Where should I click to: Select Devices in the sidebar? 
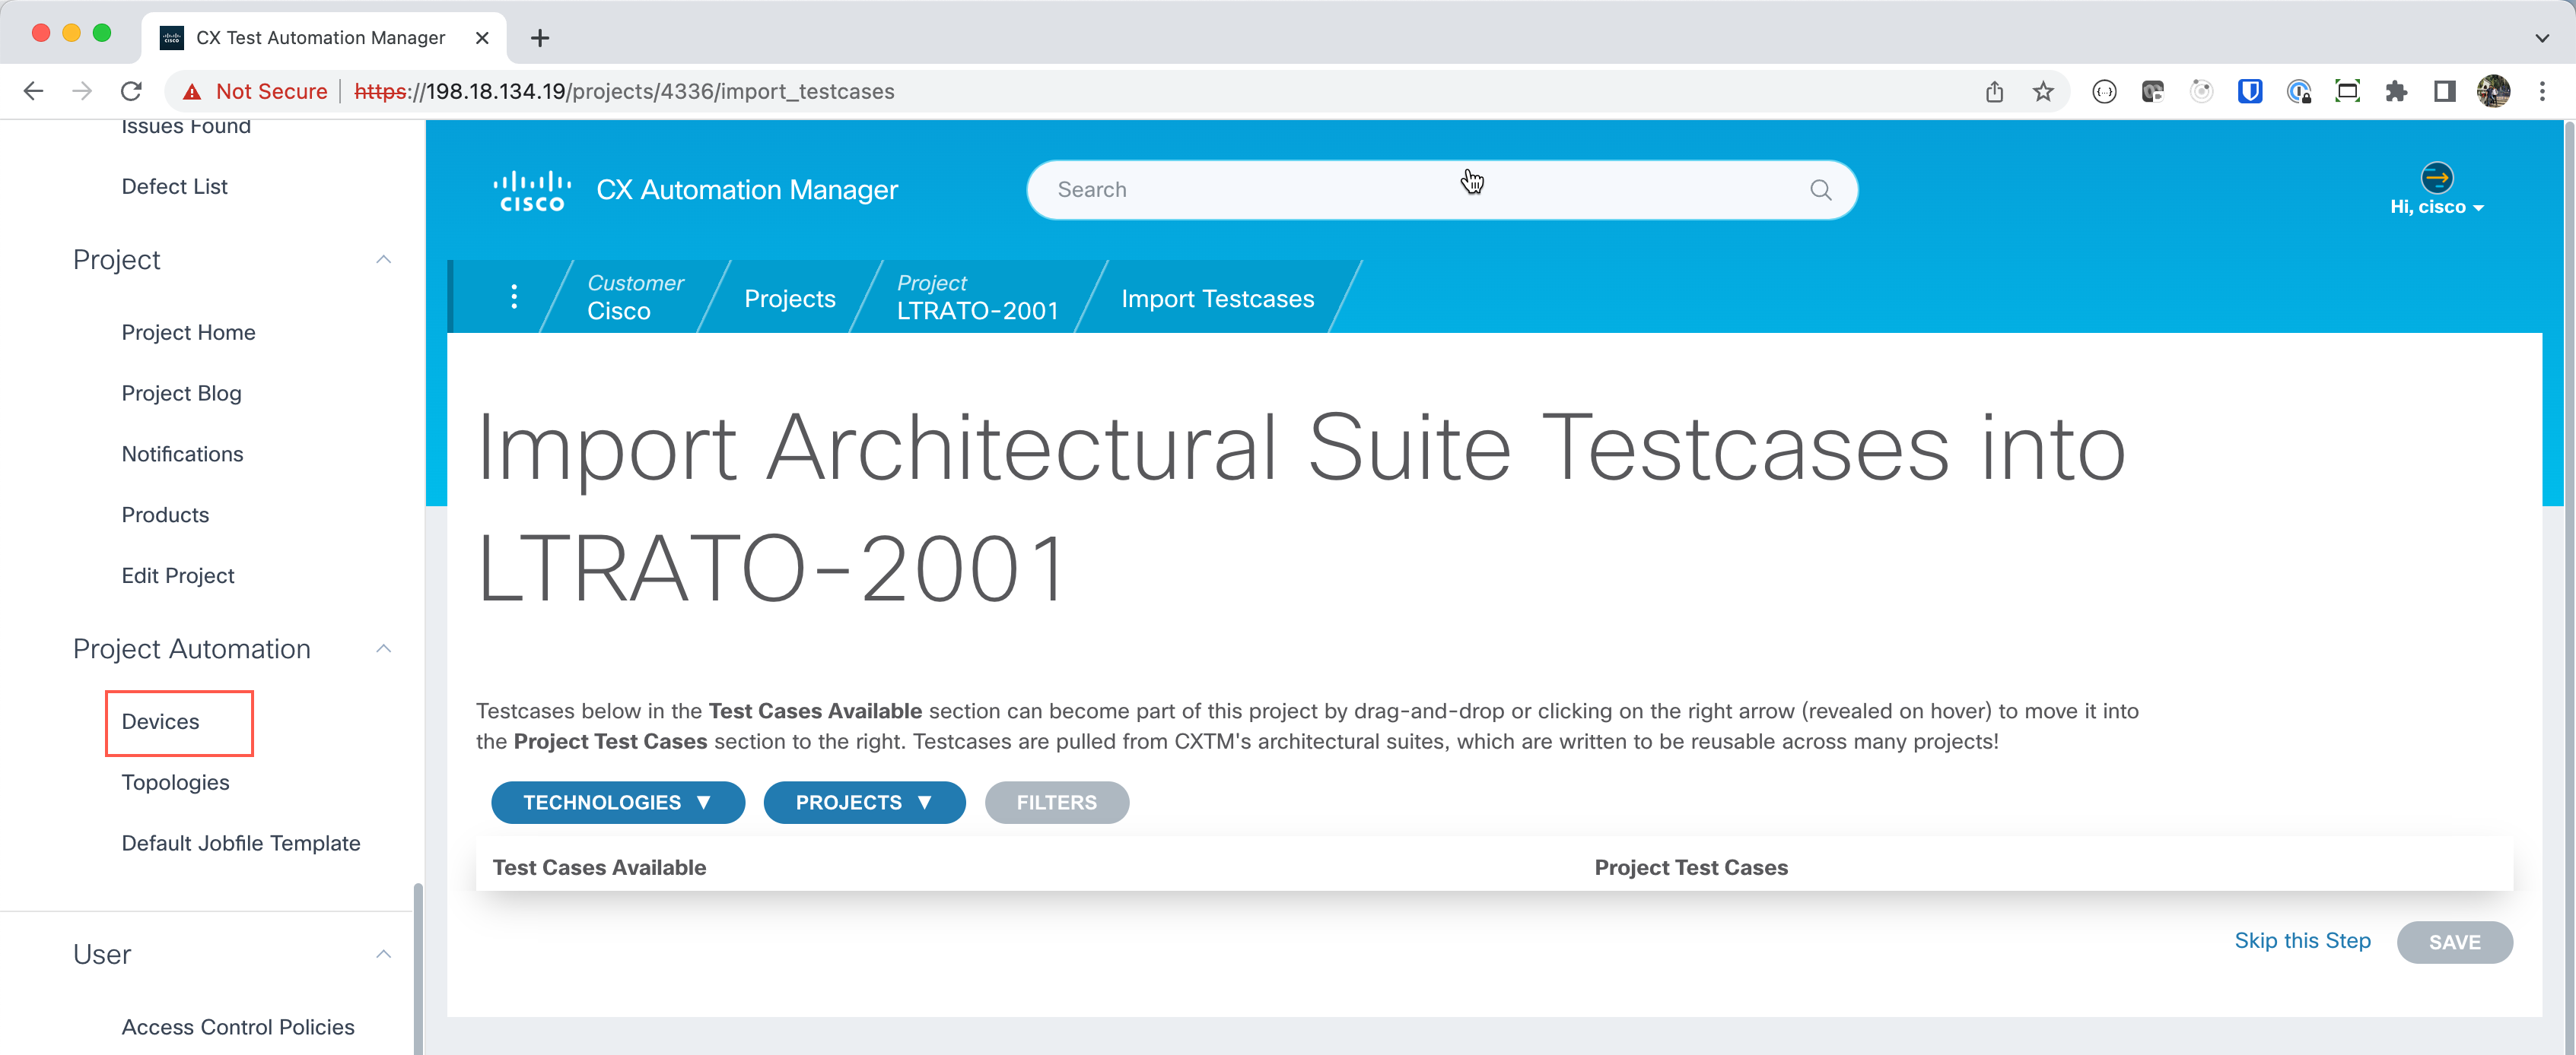[160, 721]
